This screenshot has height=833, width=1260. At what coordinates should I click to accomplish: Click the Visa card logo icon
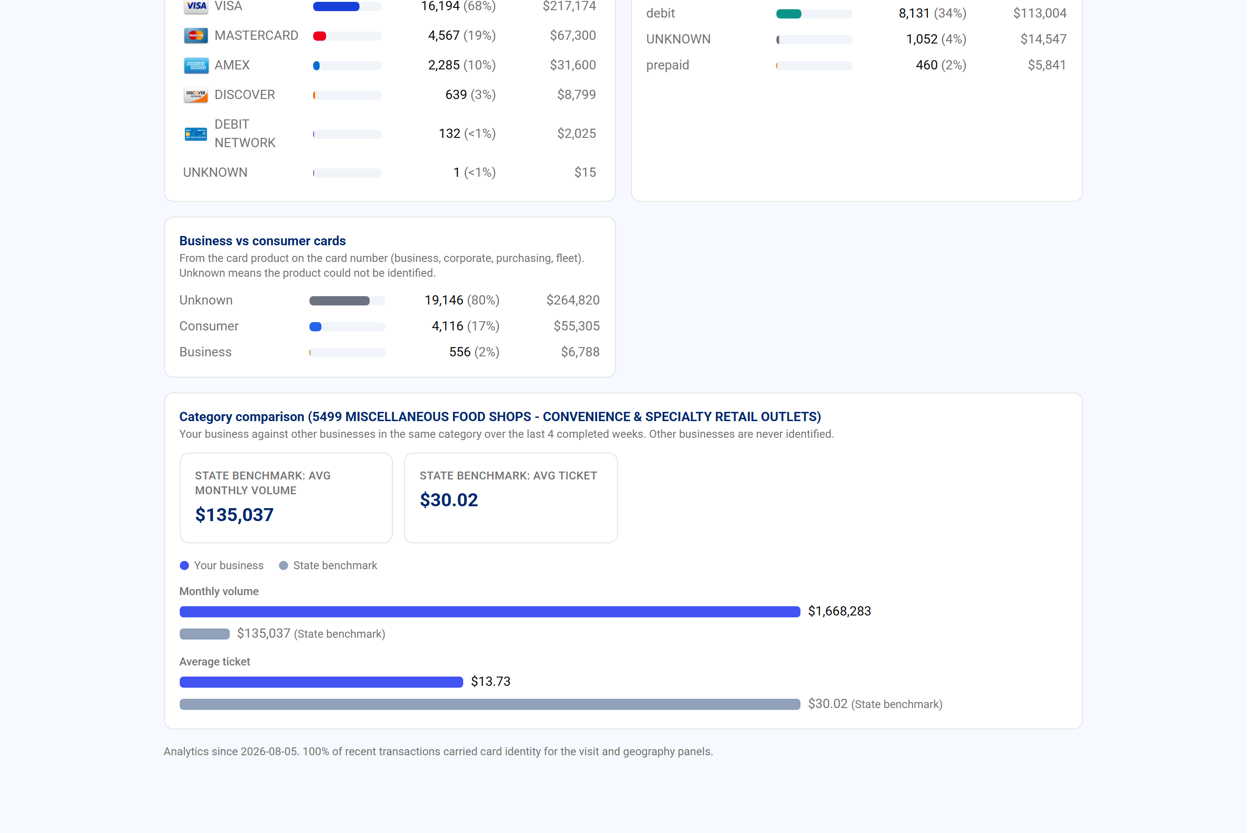coord(195,6)
